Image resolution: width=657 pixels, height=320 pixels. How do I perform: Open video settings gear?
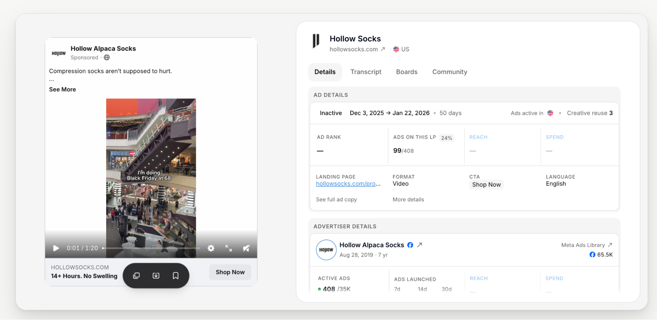tap(211, 248)
